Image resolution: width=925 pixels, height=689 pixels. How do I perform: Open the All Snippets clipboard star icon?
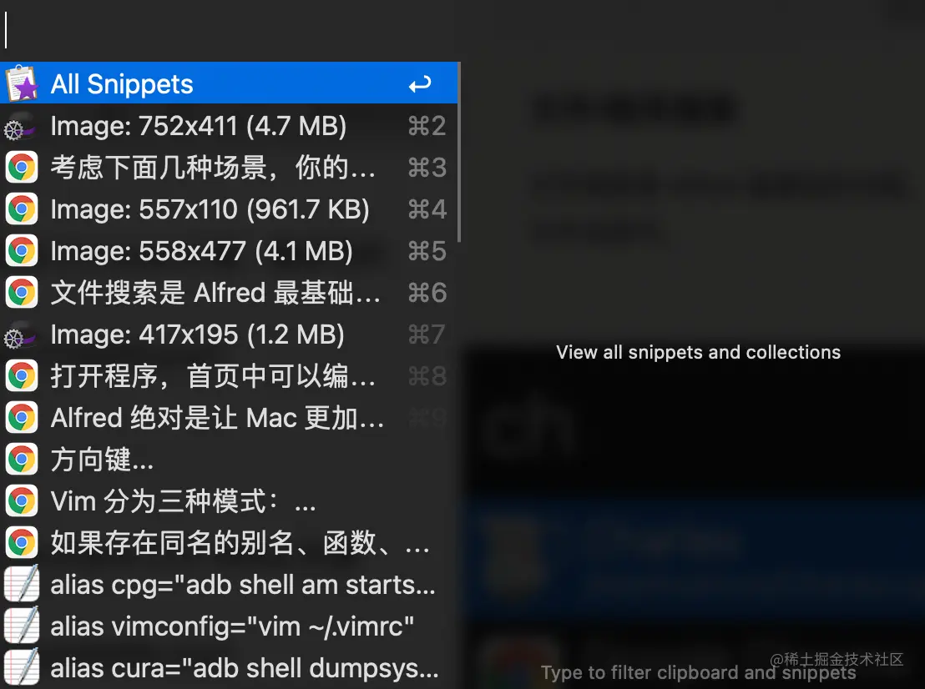(x=22, y=83)
